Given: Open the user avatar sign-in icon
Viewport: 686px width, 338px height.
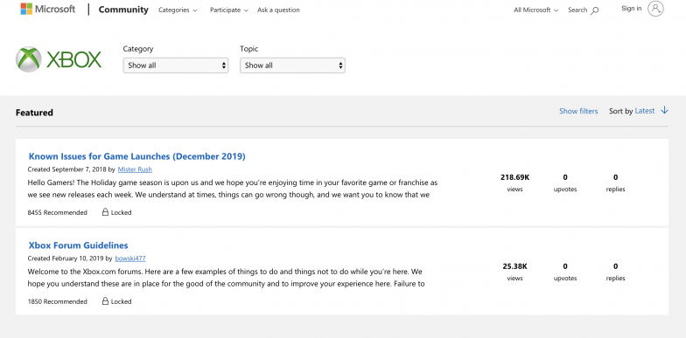Looking at the screenshot, I should (x=655, y=9).
